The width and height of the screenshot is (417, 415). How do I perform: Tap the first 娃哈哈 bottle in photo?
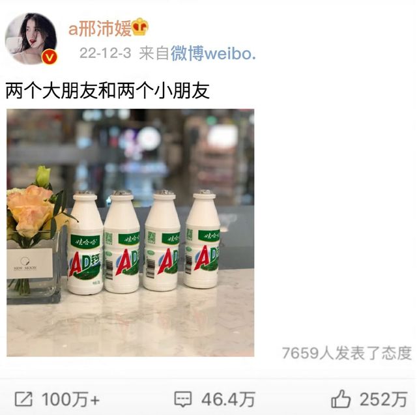[85, 243]
